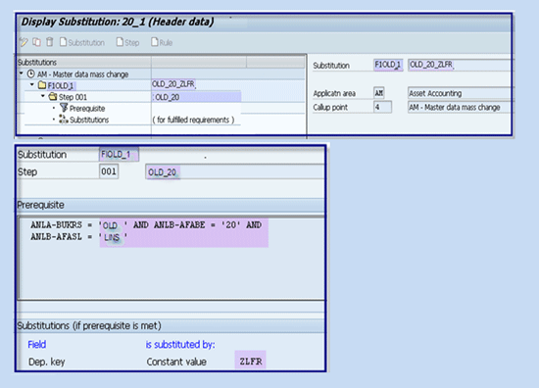Screen dimensions: 539x388
Task: Click the F1OLD_1 folder icon
Action: tap(42, 85)
